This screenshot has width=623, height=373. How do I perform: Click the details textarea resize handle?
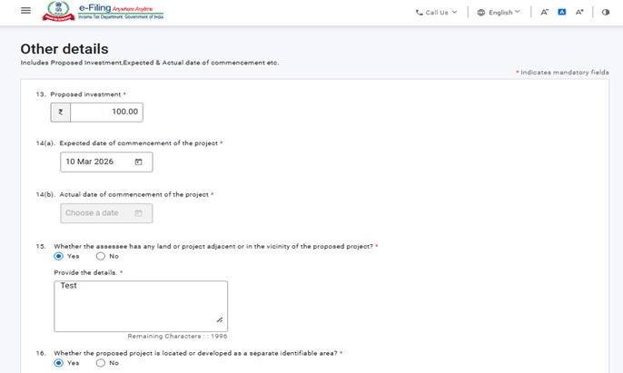point(220,320)
